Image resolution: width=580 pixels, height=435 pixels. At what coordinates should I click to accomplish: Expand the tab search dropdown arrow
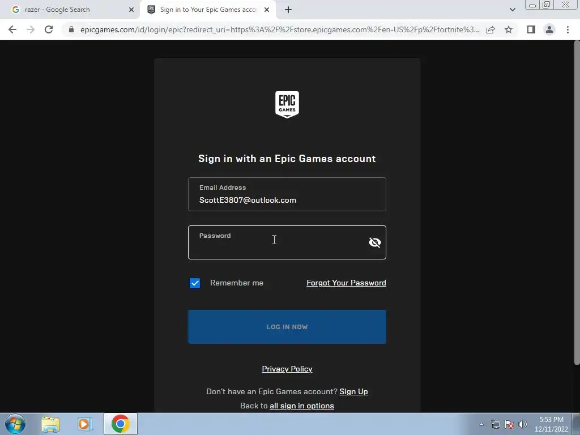(x=512, y=10)
